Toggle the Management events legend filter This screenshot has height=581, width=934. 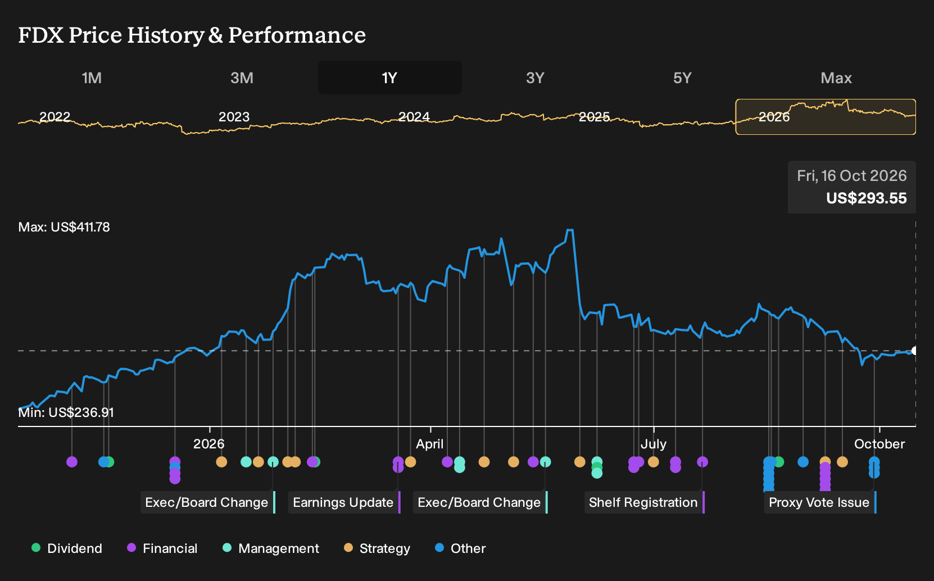click(271, 548)
